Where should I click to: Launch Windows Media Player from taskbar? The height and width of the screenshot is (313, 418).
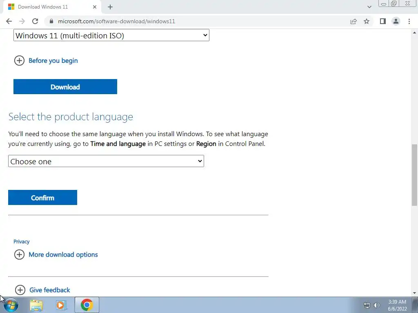point(61,305)
